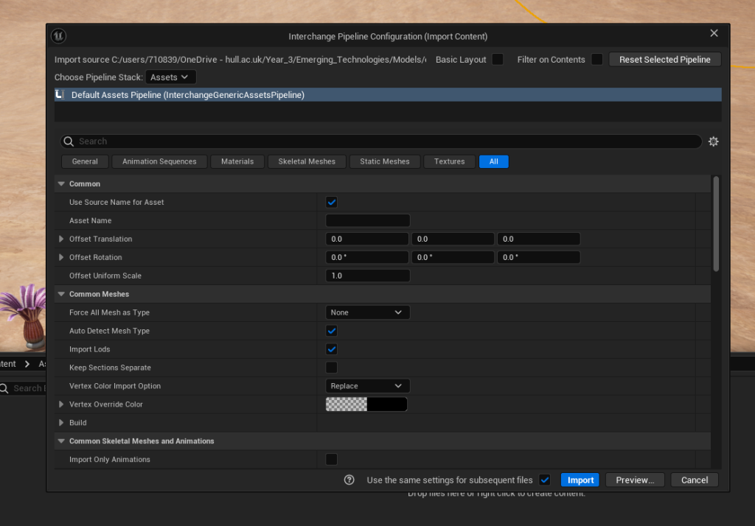Viewport: 755px width, 526px height.
Task: Open Force All Mesh as Type dropdown
Action: coord(367,312)
